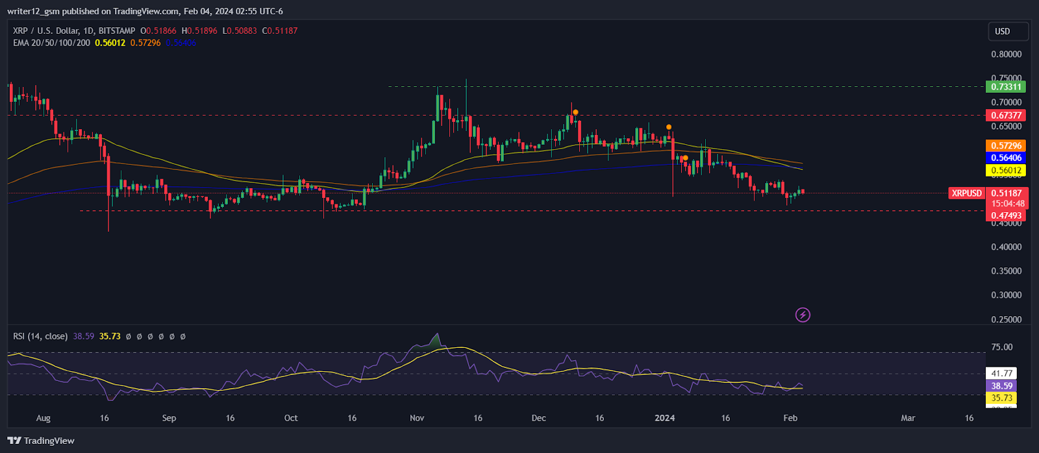Viewport: 1039px width, 453px height.
Task: Click the Nov label on the time axis
Action: (417, 418)
